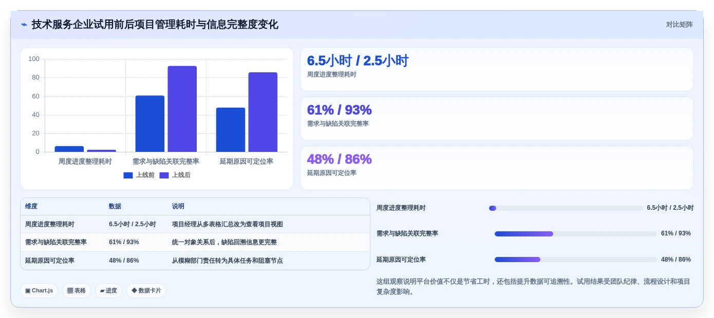Click the 上线前 legend text
The width and height of the screenshot is (714, 318).
[x=145, y=175]
